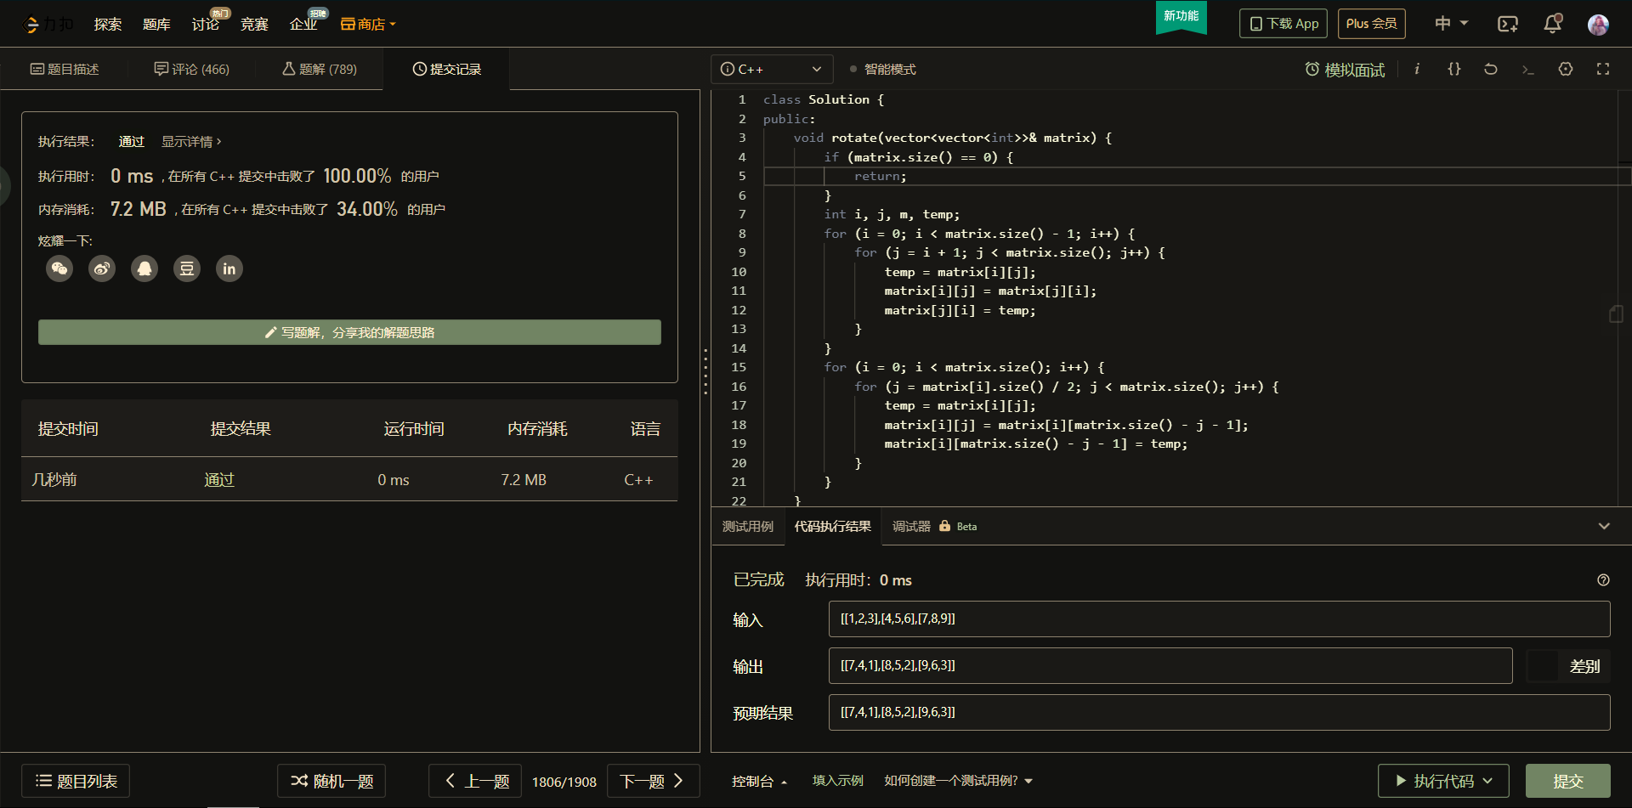Expand how to create a testcase help

[958, 781]
